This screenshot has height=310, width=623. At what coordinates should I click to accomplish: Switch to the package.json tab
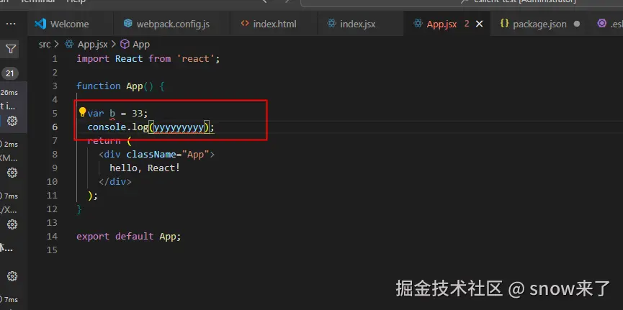pos(539,24)
